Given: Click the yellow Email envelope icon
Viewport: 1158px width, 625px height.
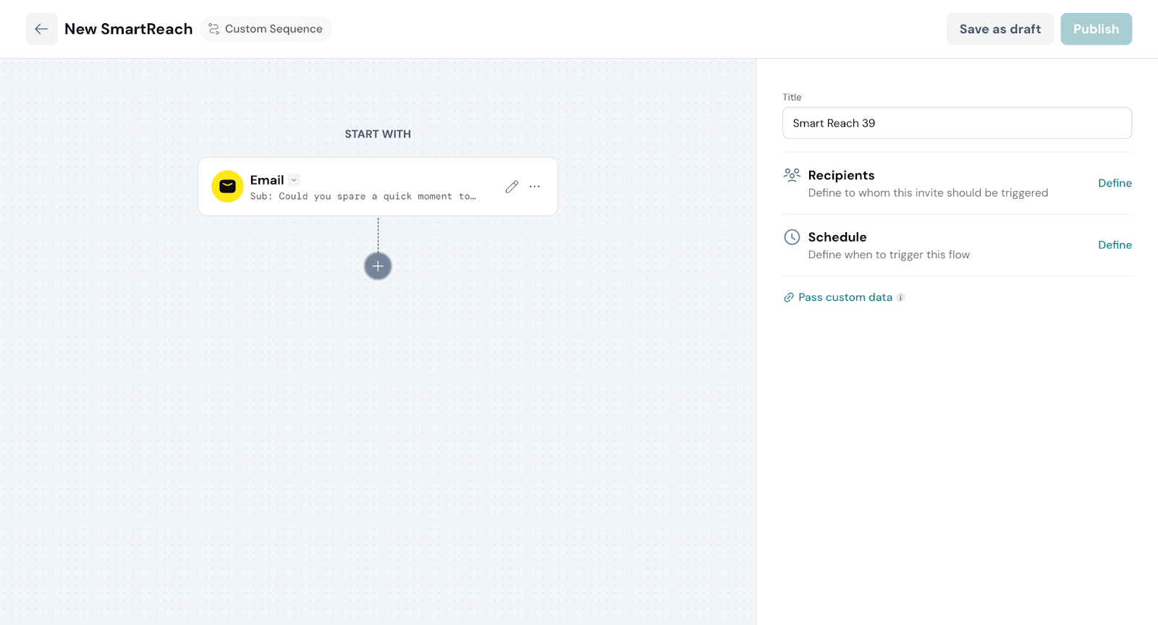Looking at the screenshot, I should [227, 187].
